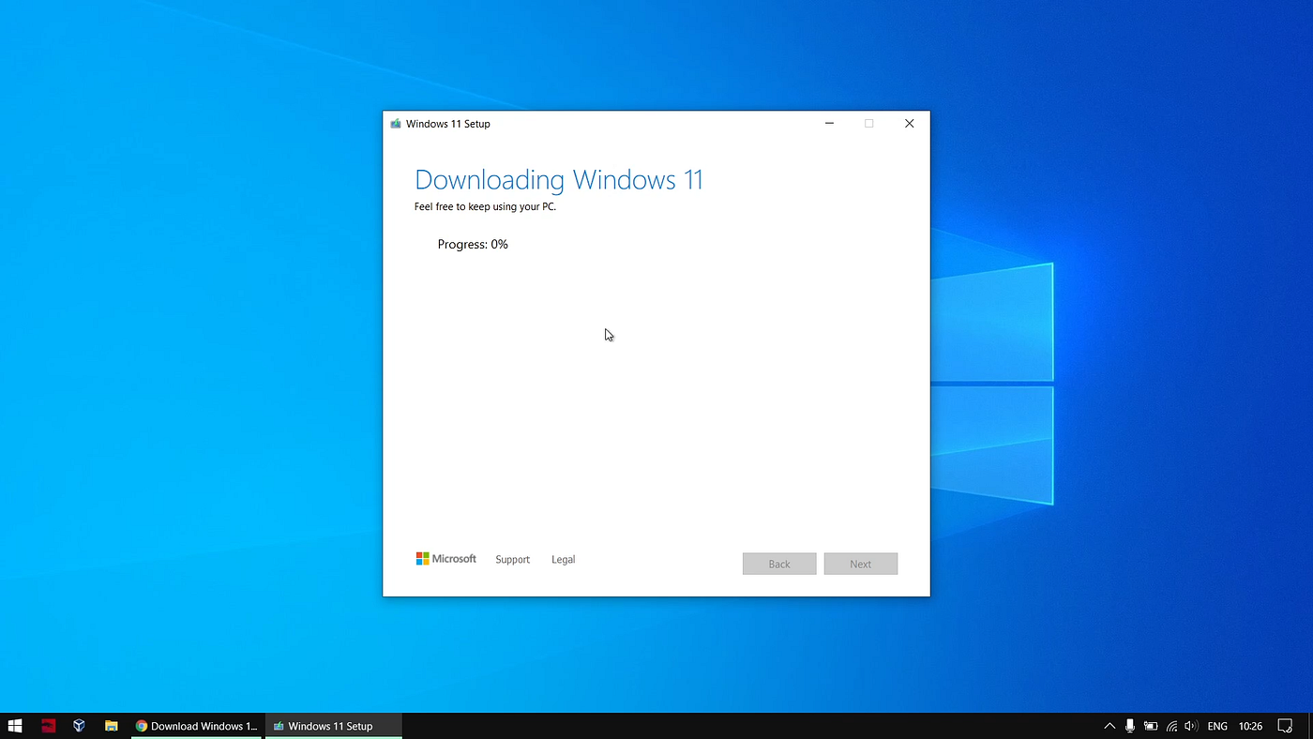Click the Back button in the setup wizard
1313x739 pixels.
779,564
